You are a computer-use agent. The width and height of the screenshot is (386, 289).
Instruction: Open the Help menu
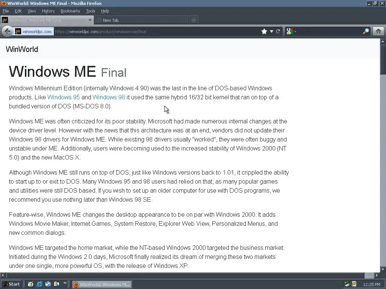click(105, 11)
